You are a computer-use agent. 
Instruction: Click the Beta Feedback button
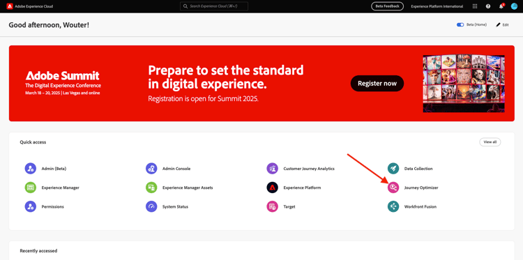[387, 6]
